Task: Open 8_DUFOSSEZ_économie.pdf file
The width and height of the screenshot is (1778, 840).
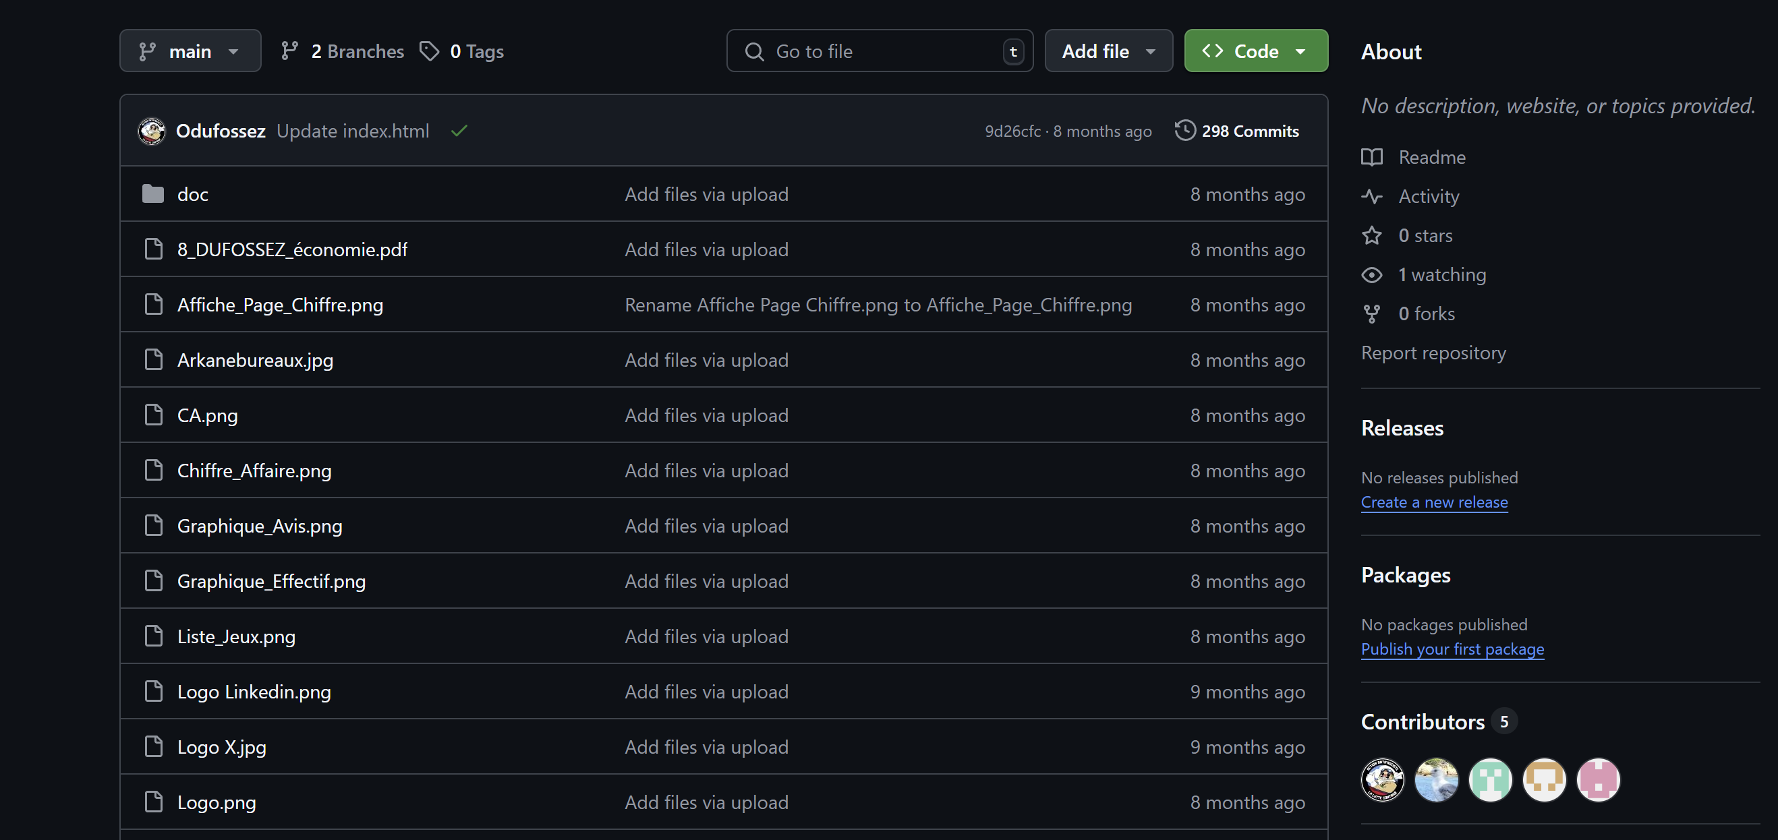Action: [292, 249]
